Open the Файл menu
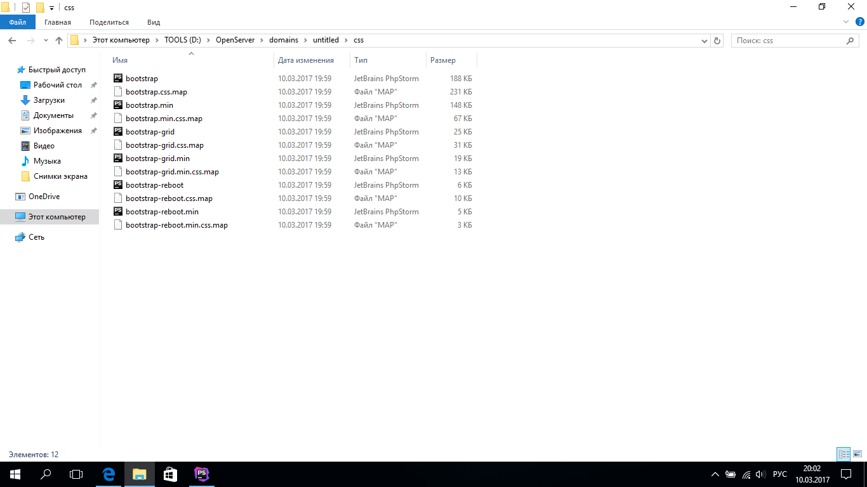The image size is (867, 487). 18,22
